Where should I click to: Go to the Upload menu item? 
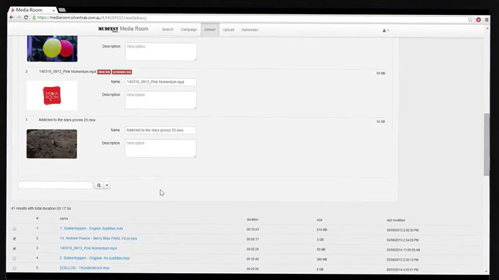click(x=228, y=30)
